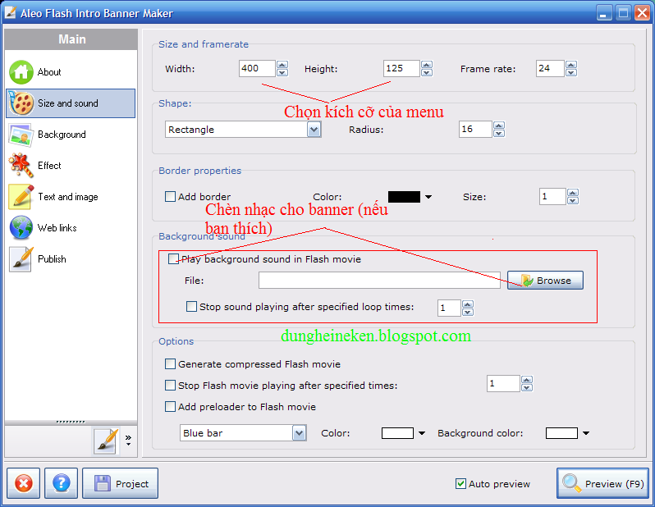
Task: Click the dotted sidebar splitter grip
Action: point(71,422)
